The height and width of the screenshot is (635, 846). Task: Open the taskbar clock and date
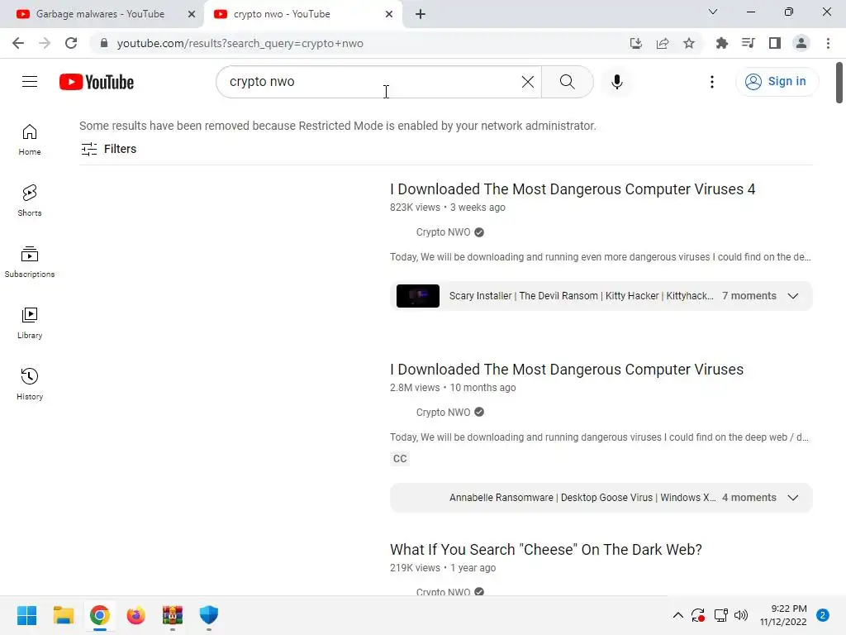click(x=783, y=615)
